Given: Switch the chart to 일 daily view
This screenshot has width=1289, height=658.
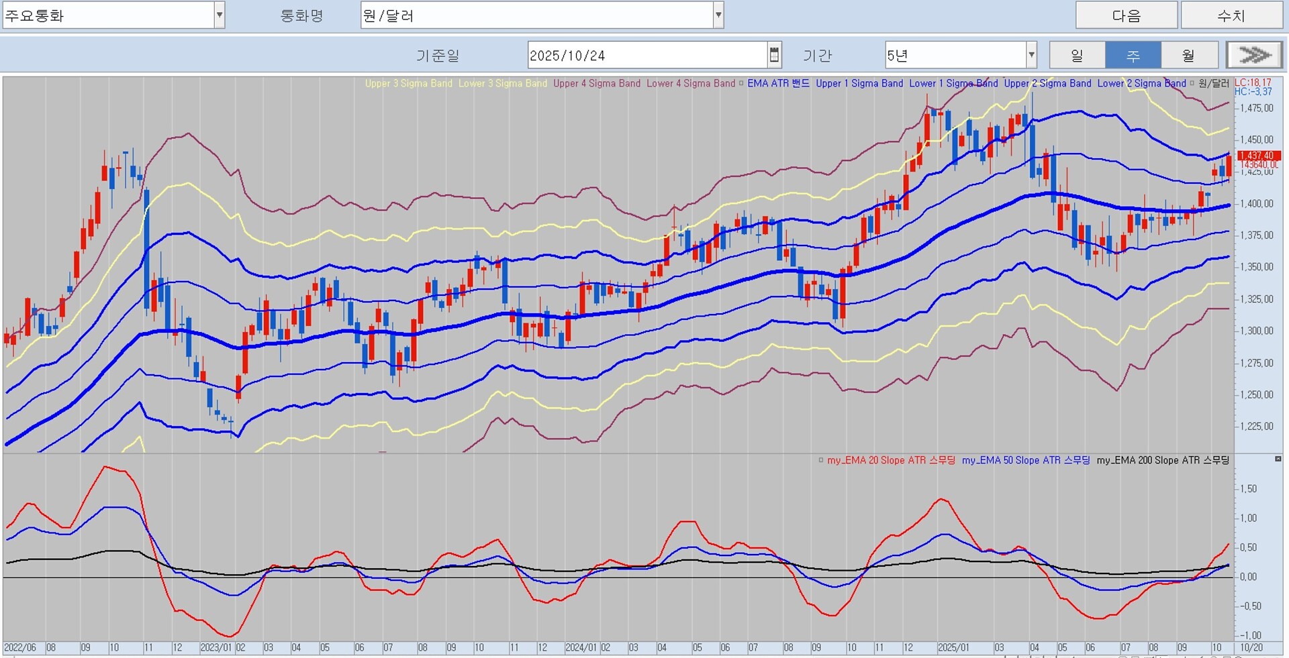Looking at the screenshot, I should pos(1077,55).
